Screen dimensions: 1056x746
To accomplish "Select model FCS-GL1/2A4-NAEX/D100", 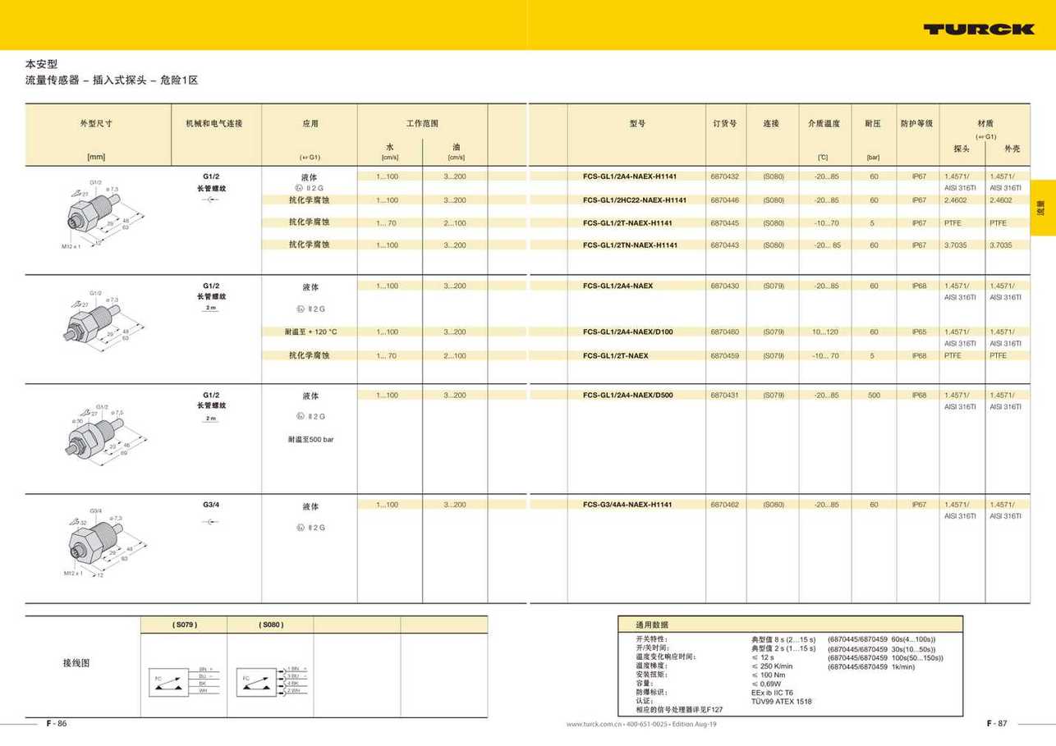I will pos(627,332).
